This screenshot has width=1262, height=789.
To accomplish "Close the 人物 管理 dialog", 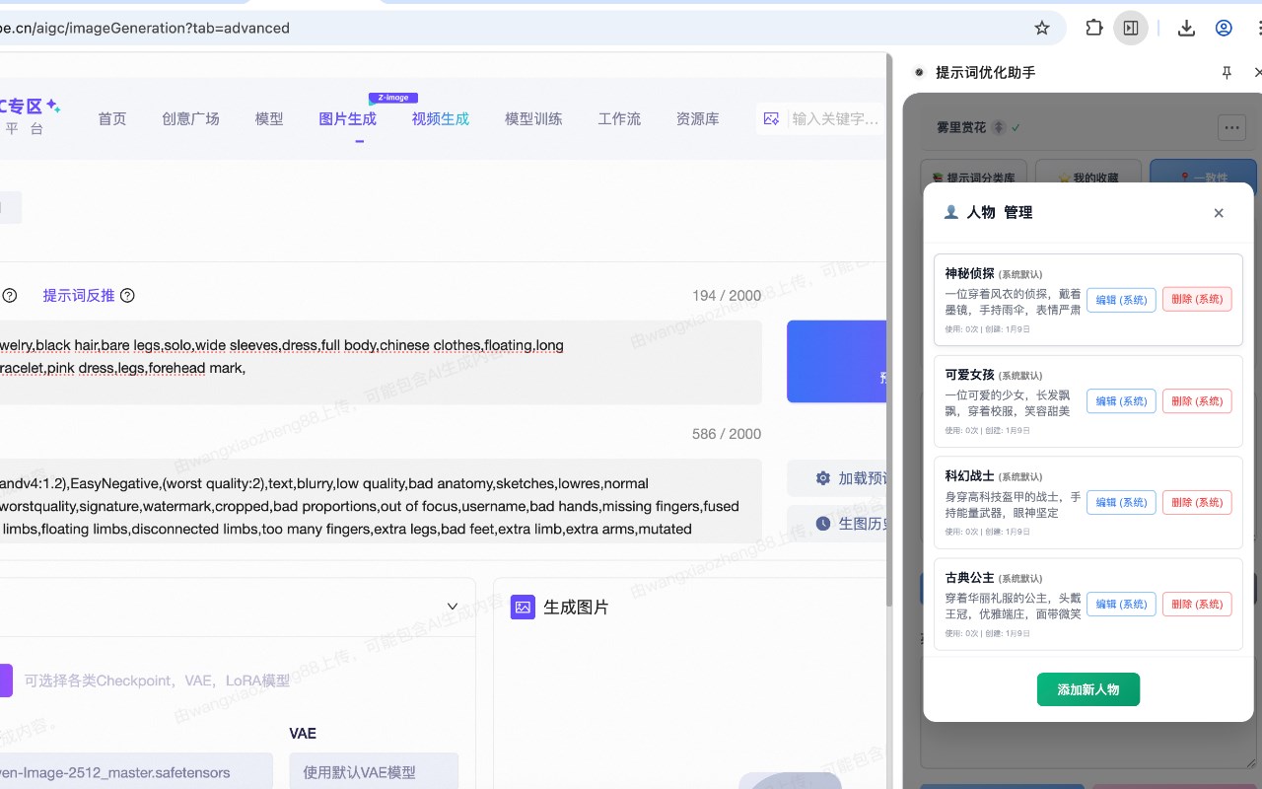I will [x=1219, y=213].
